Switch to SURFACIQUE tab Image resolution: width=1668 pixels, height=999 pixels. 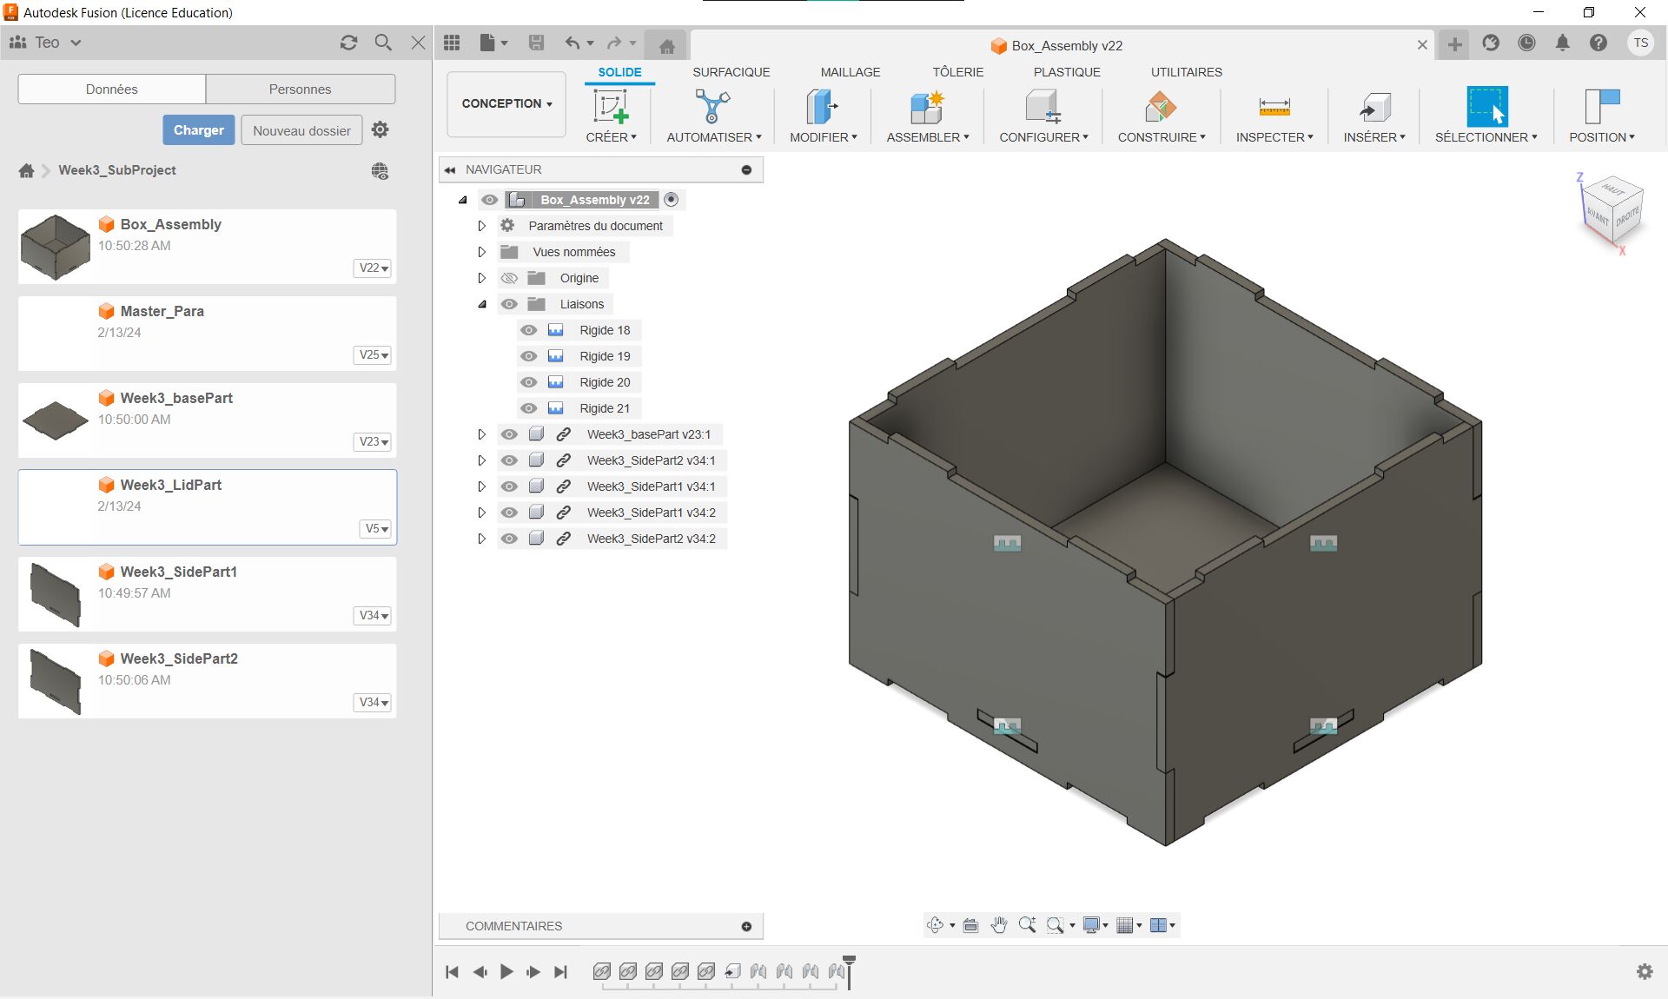click(x=731, y=72)
